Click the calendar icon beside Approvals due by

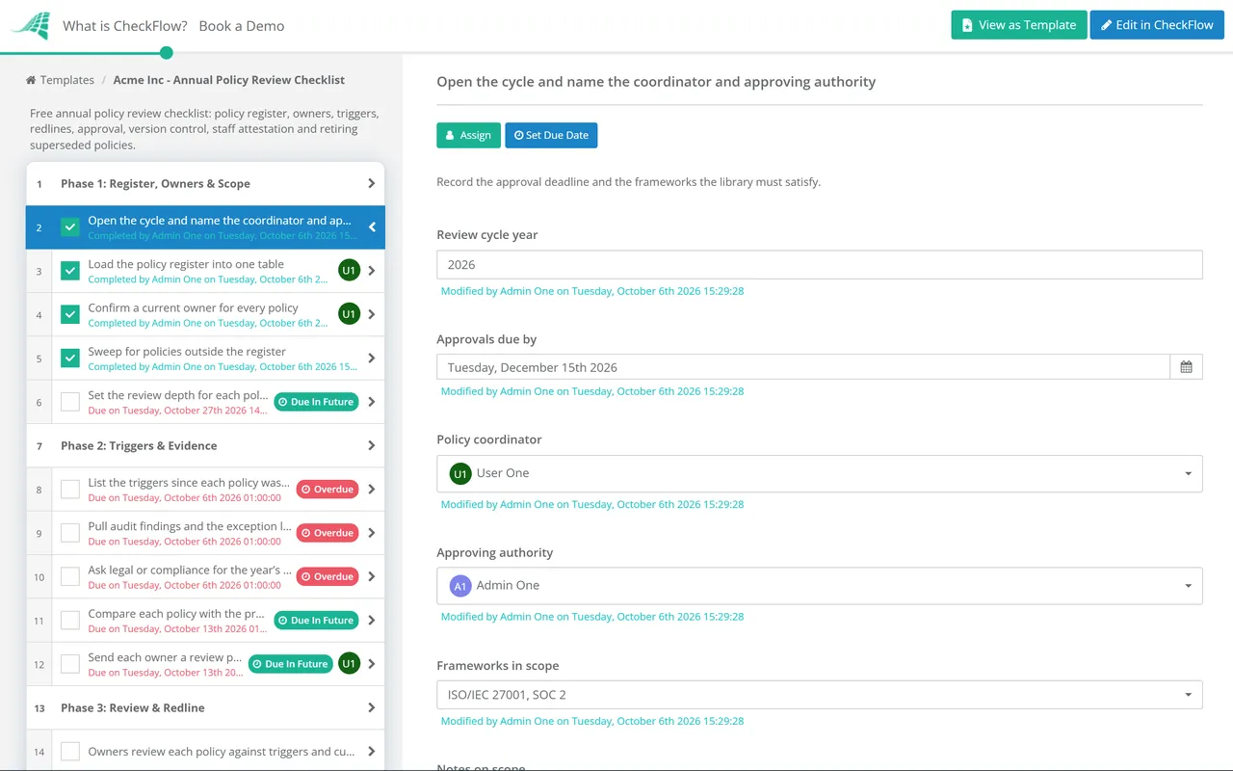tap(1186, 367)
